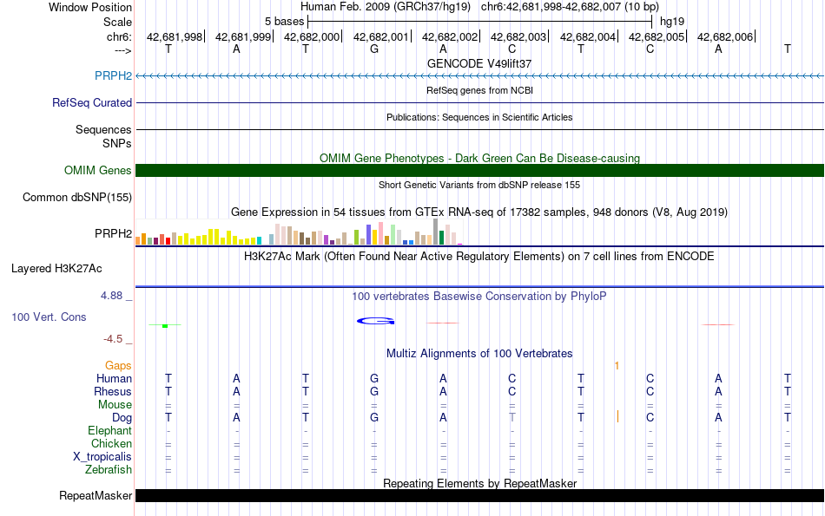The height and width of the screenshot is (516, 825).
Task: Click the Common dbSNP(155) track label
Action: point(77,198)
